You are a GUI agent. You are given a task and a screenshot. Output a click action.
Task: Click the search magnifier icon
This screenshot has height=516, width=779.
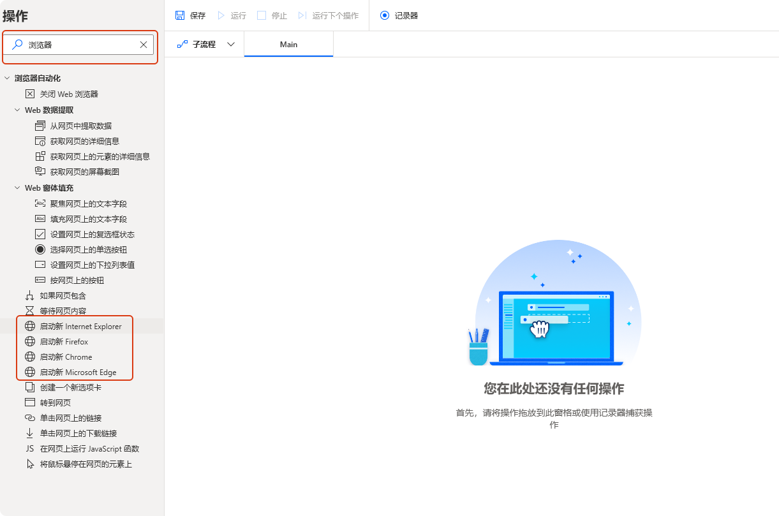click(18, 45)
